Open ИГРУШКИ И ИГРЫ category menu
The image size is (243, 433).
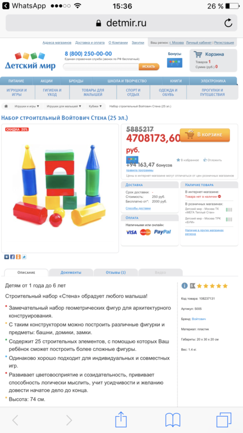(17, 92)
